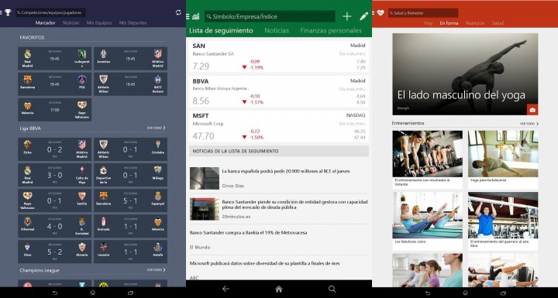Expand Liga BBVA with Ver todo
This screenshot has width=558, height=298.
[157, 128]
